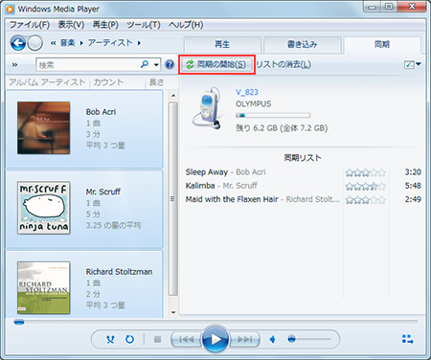Select Maid with the Flaxen Hair track
Viewport: 431px width, 360px height.
point(232,199)
